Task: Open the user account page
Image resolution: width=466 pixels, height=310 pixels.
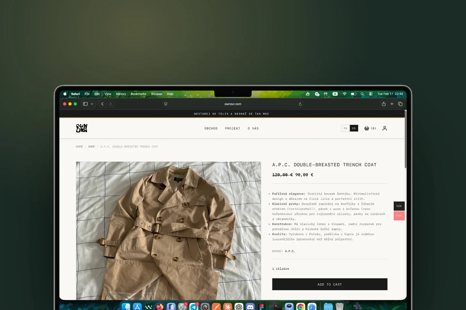Action: coord(385,128)
